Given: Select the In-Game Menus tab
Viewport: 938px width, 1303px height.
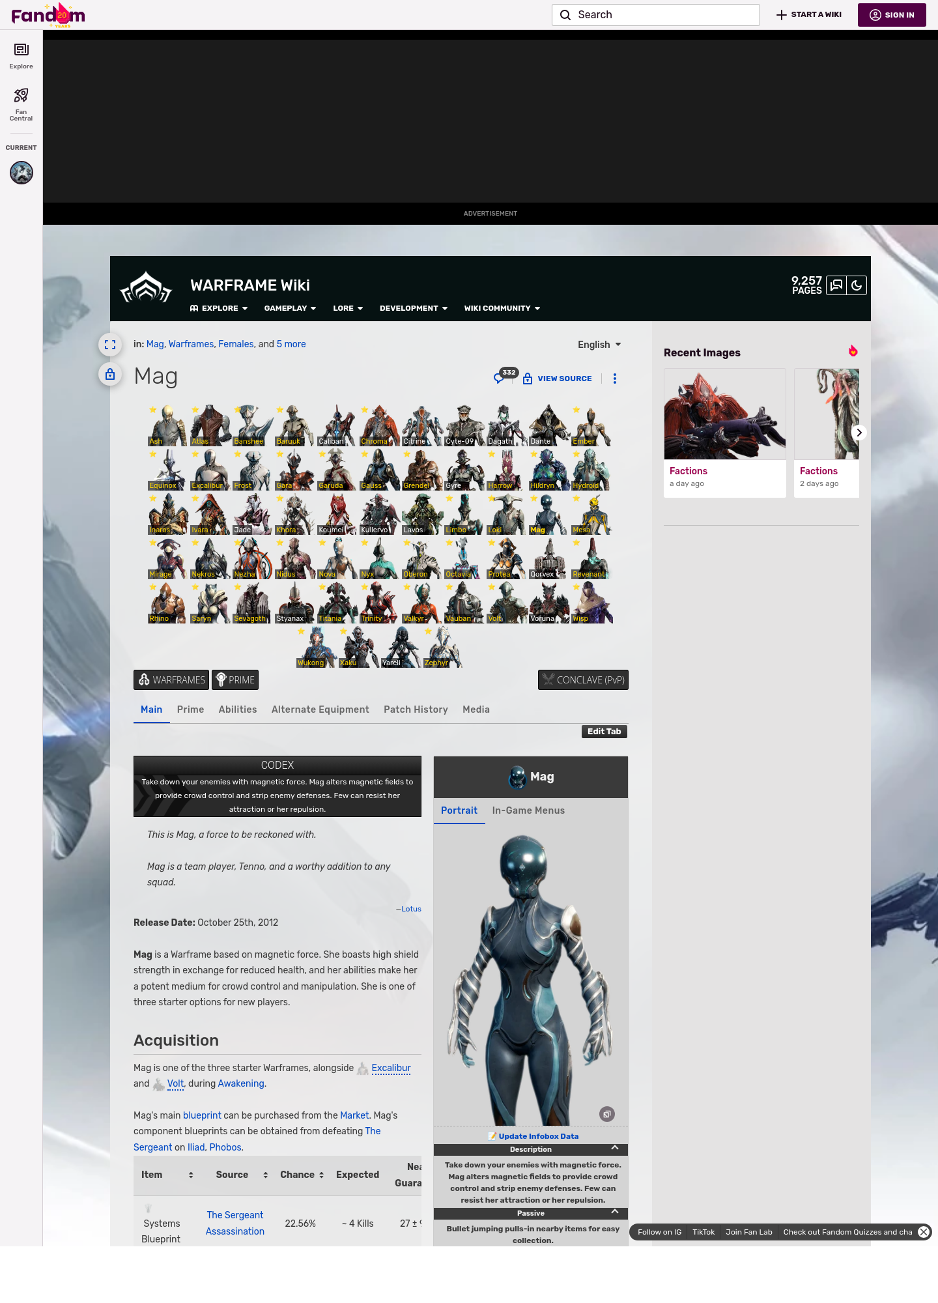Looking at the screenshot, I should [528, 810].
